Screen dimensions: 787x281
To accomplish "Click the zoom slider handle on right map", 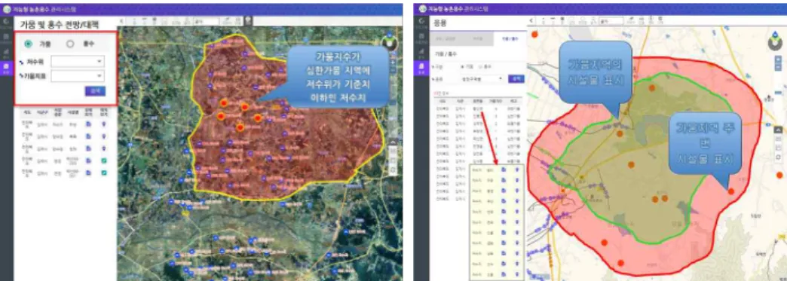I will (x=778, y=93).
